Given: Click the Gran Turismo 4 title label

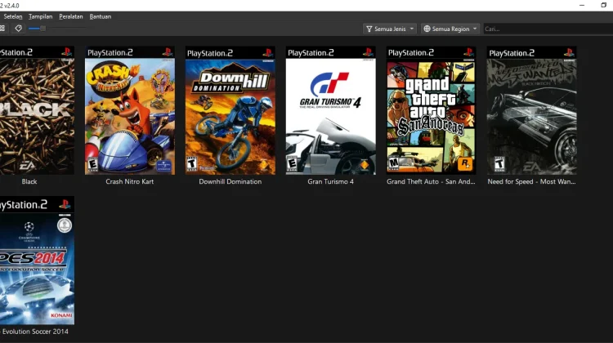Looking at the screenshot, I should pos(330,181).
